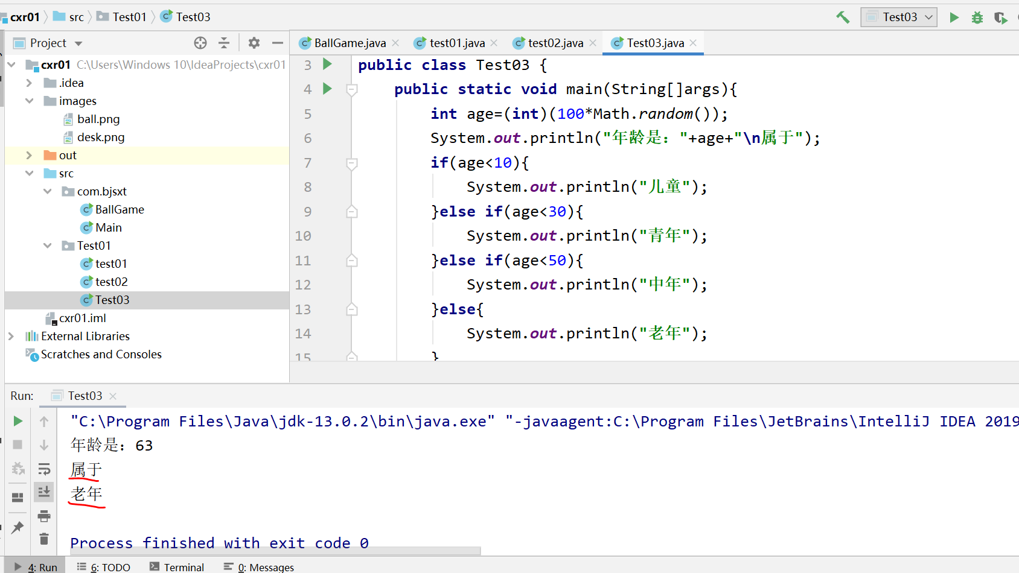
Task: Expand External Libraries
Action: [x=11, y=336]
